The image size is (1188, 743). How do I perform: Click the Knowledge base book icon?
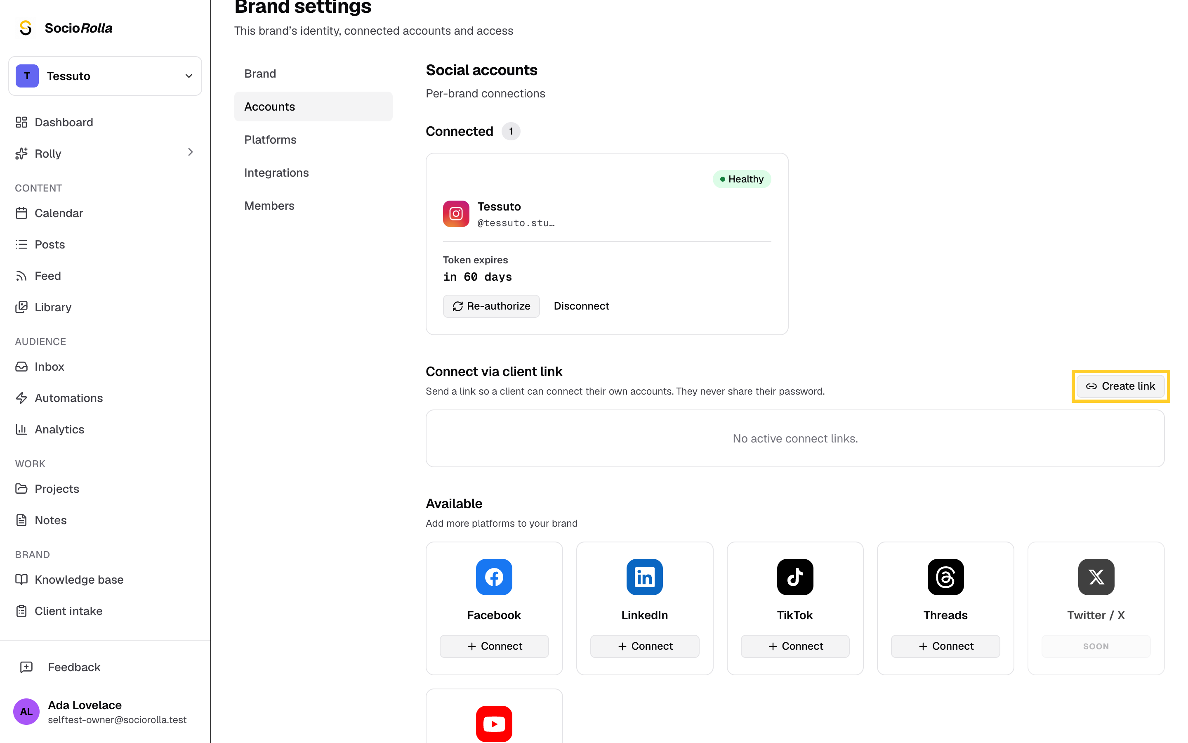tap(21, 580)
